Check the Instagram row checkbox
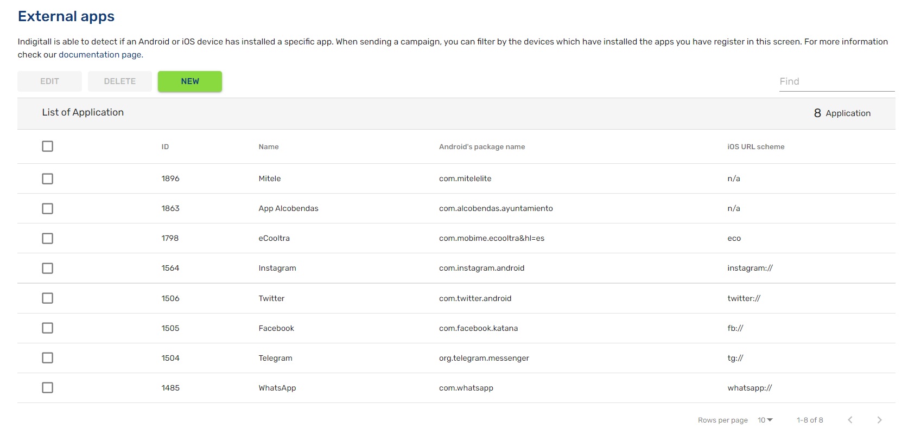908x441 pixels. point(48,268)
